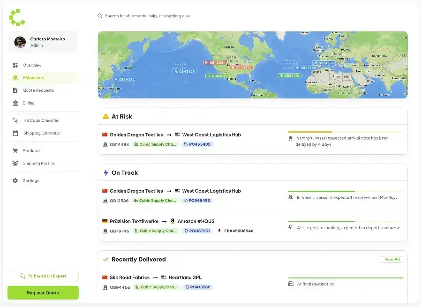422x307 pixels.
Task: Click the Billing bank icon
Action: click(15, 103)
